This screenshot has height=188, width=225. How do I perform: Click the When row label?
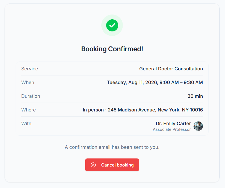(28, 82)
